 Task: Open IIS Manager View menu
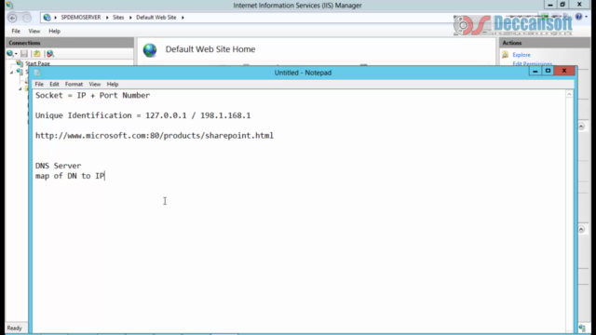34,31
